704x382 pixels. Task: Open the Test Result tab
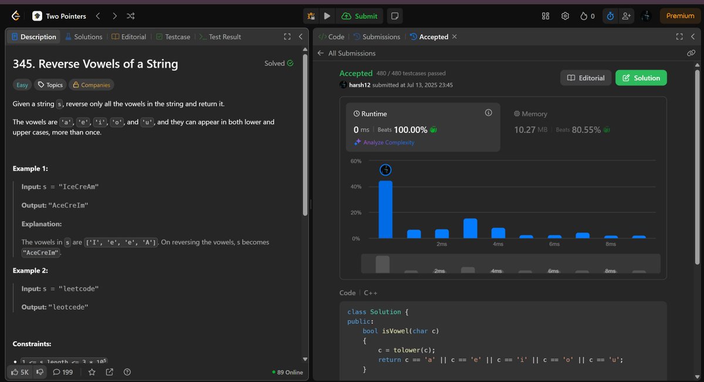click(x=220, y=36)
